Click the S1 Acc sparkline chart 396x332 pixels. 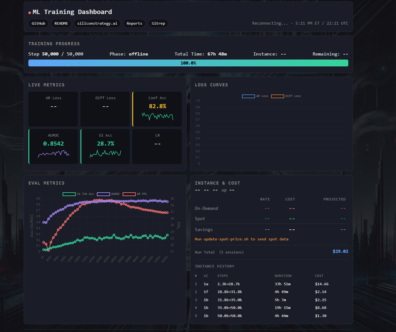105,153
